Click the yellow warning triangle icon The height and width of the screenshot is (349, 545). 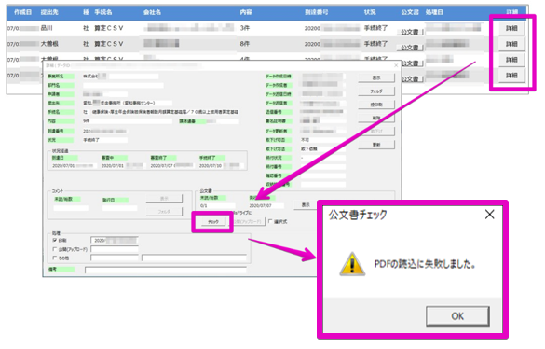coord(352,264)
